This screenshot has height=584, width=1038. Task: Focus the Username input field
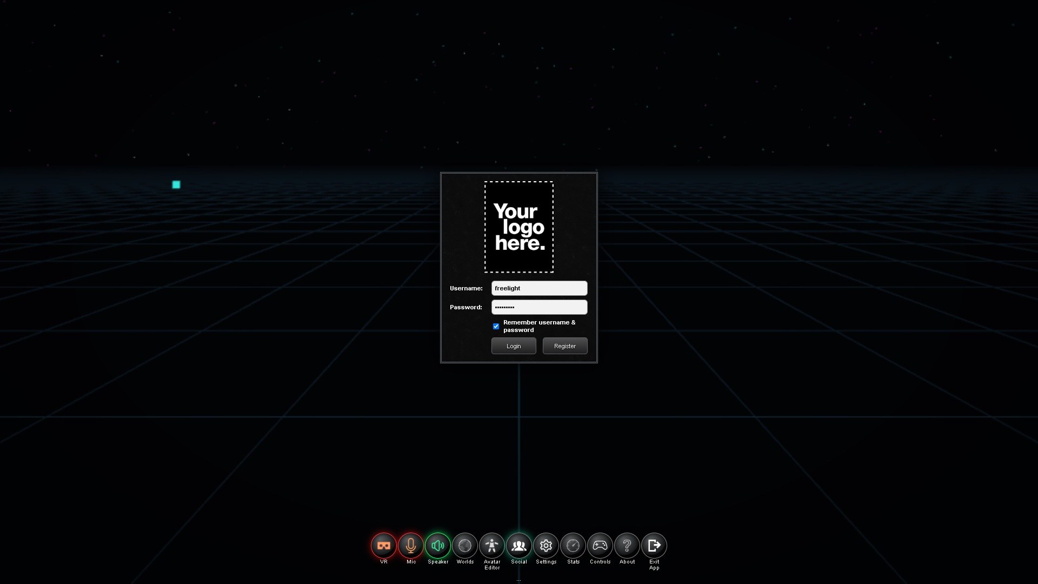click(540, 288)
